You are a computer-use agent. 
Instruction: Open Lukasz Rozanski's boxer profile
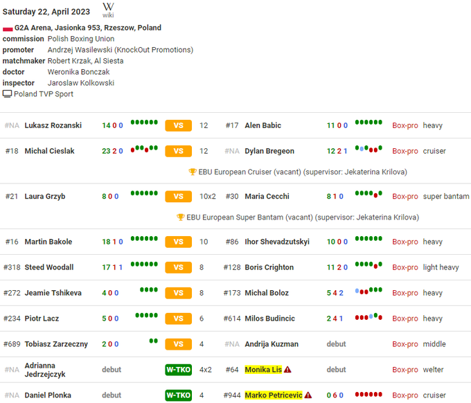click(x=53, y=125)
